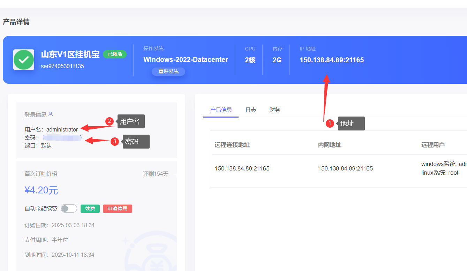Click the 远程用户 column header
Viewport: 467px width, 271px height.
tap(433, 145)
